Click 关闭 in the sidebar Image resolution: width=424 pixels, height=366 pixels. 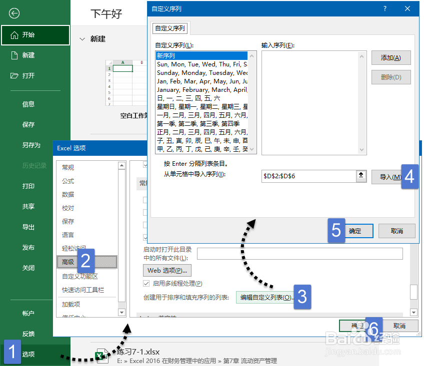(28, 268)
